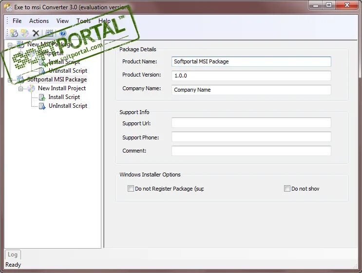Open the View menu
362x273 pixels.
[x=62, y=21]
